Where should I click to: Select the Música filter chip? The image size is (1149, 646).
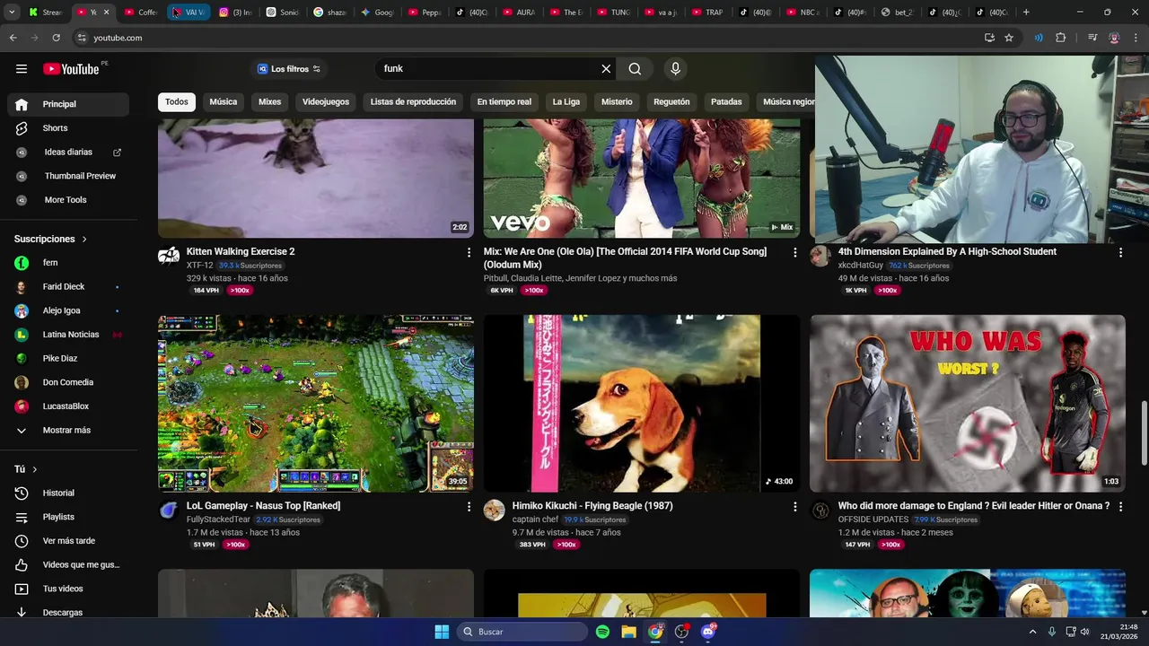[x=224, y=102]
